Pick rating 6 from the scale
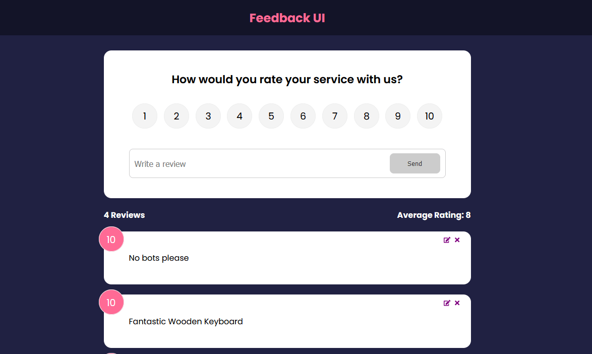This screenshot has width=592, height=354. pos(303,116)
